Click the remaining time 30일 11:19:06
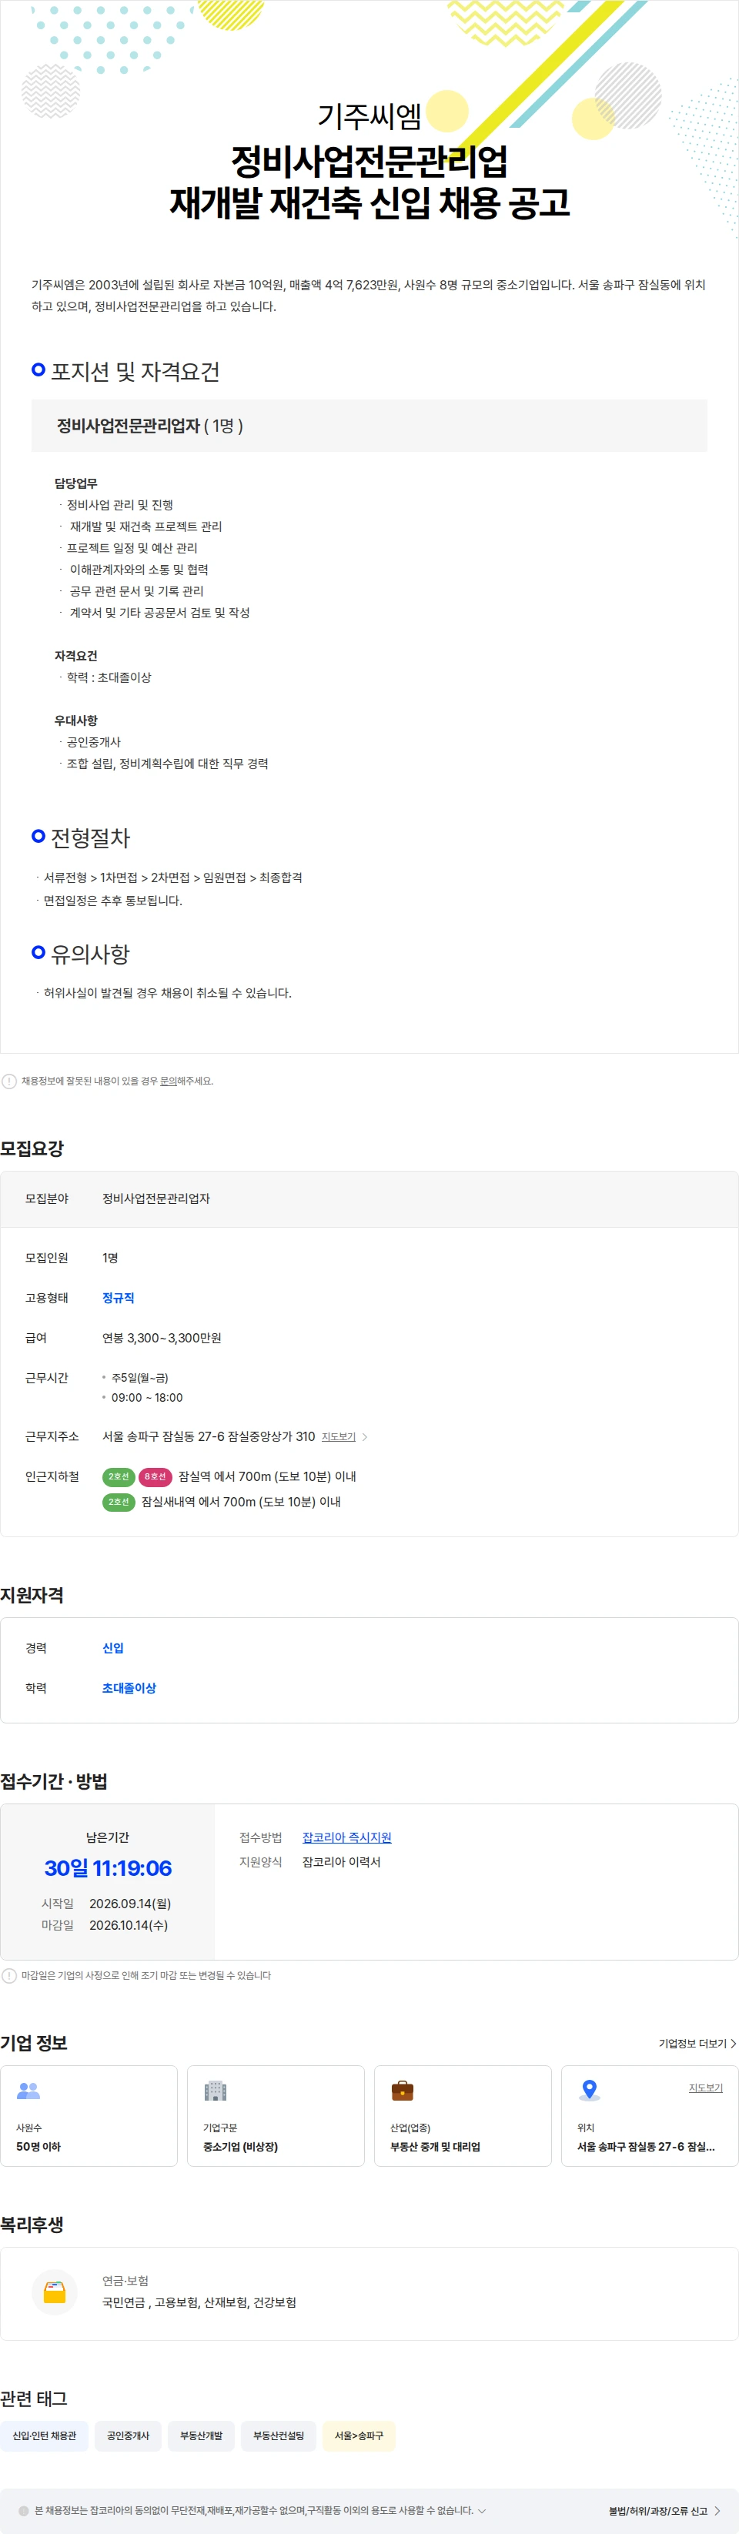 (x=107, y=1868)
